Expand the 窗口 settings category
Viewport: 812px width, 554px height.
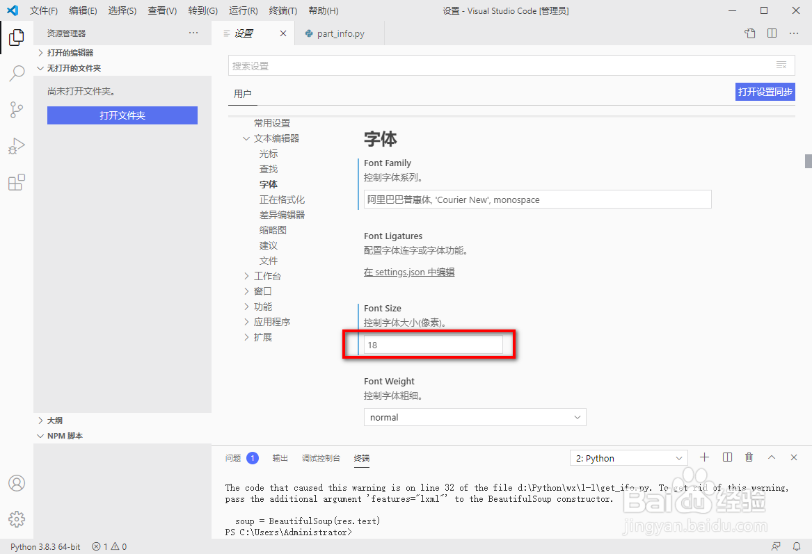246,291
